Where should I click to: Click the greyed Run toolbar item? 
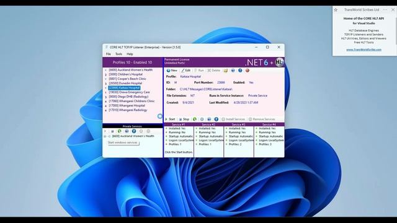199,70
